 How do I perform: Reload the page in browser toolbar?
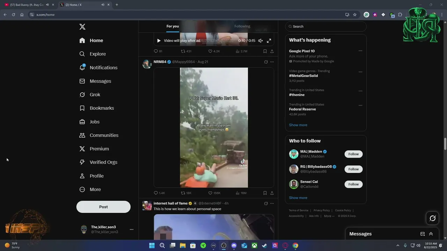[x=13, y=15]
